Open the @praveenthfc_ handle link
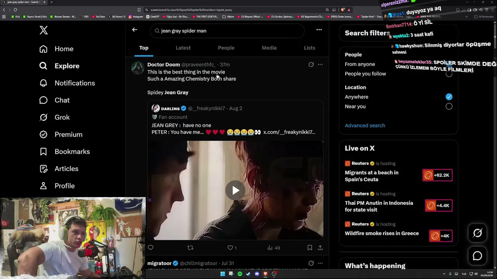 [198, 65]
